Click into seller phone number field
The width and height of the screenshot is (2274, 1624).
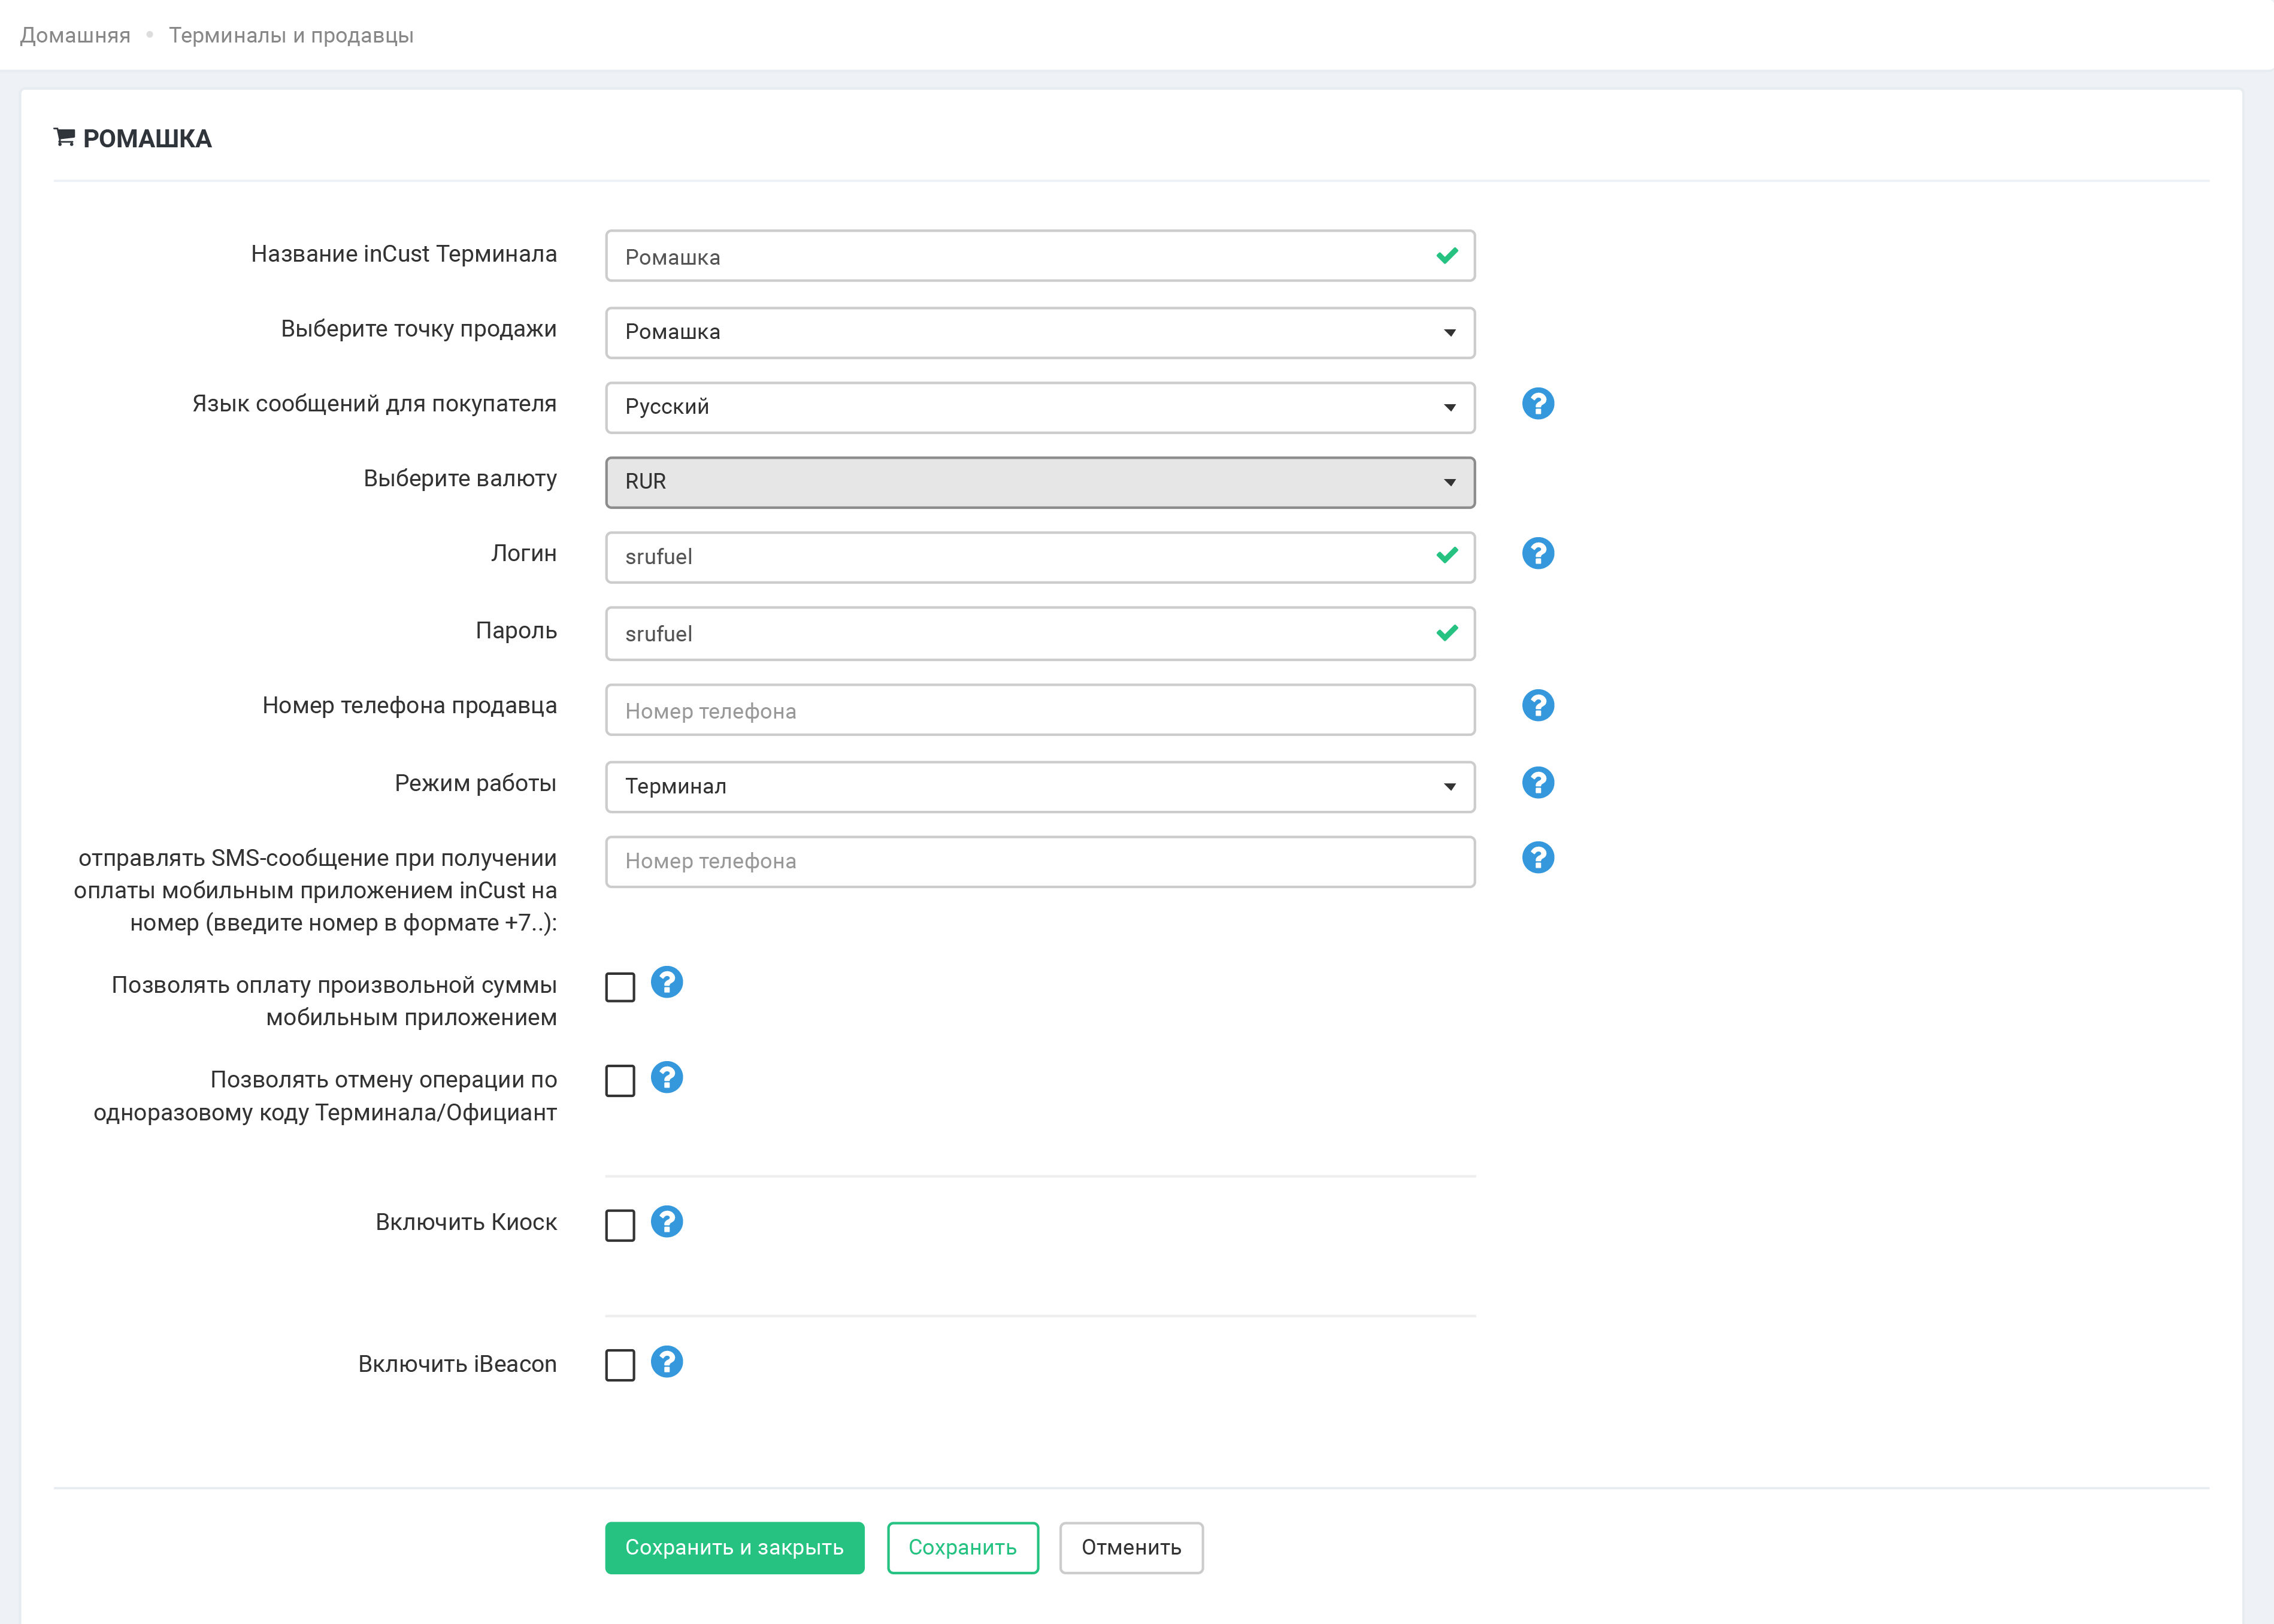[x=1039, y=711]
